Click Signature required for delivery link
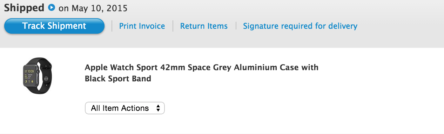The image size is (444, 134). pos(300,26)
